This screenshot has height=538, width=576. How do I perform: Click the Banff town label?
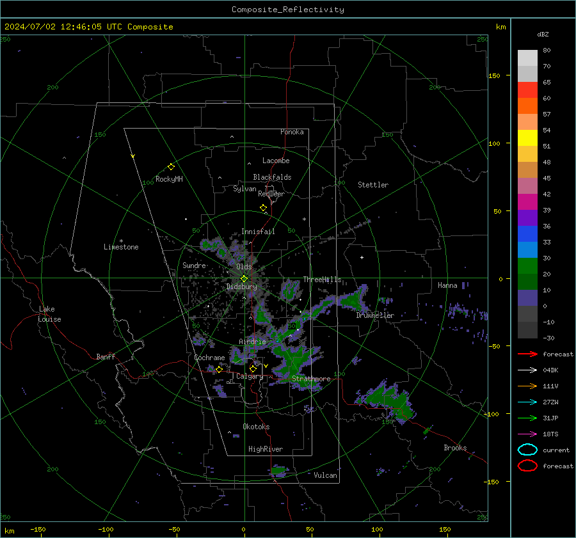point(106,356)
